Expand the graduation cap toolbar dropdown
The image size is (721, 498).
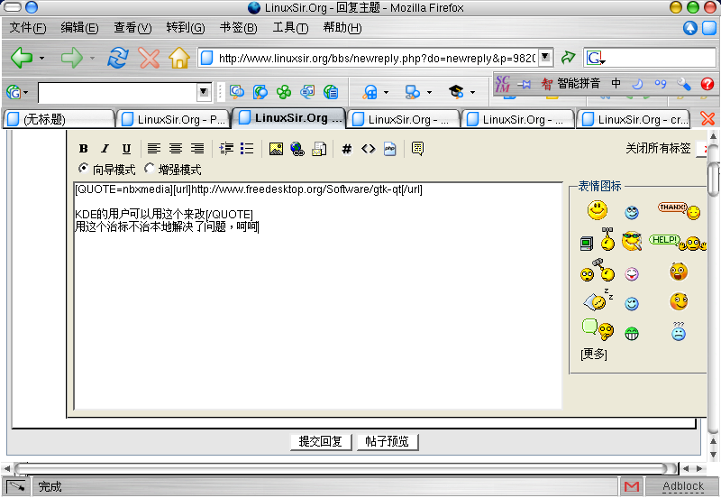[x=472, y=93]
